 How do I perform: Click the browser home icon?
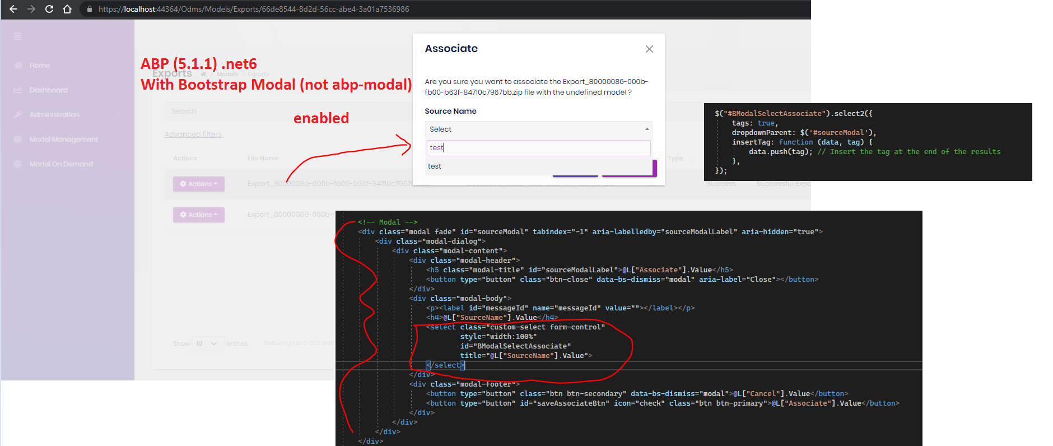click(x=67, y=9)
